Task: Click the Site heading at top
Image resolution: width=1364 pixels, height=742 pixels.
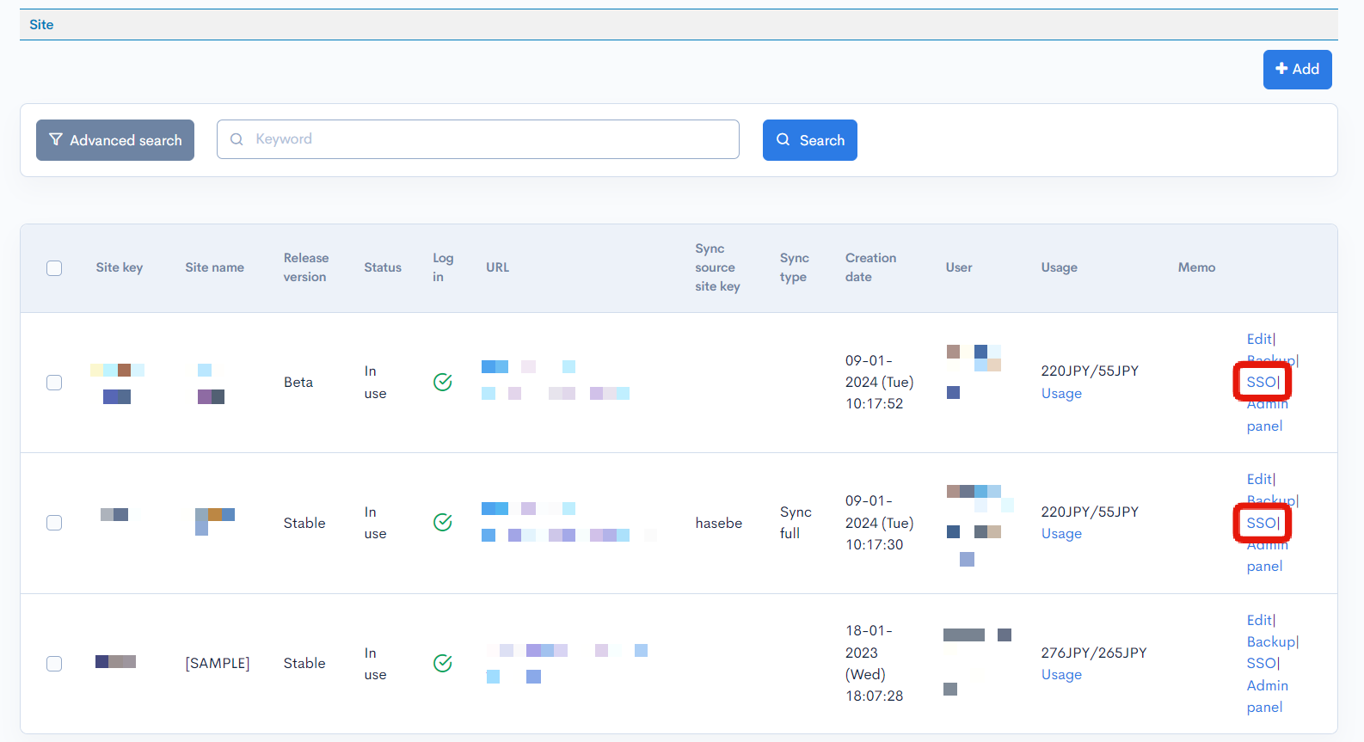Action: click(41, 25)
